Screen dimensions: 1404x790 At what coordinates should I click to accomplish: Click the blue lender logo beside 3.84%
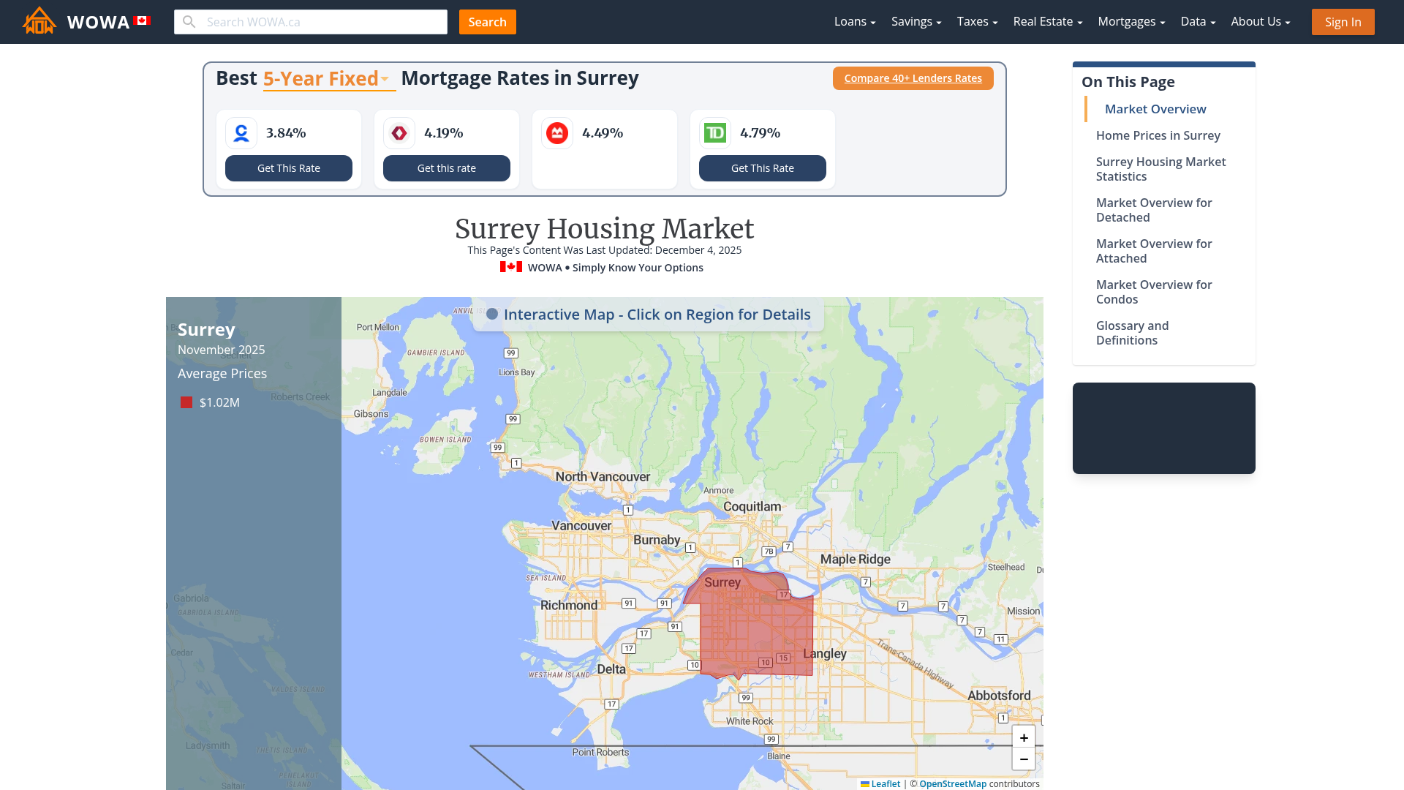(241, 132)
